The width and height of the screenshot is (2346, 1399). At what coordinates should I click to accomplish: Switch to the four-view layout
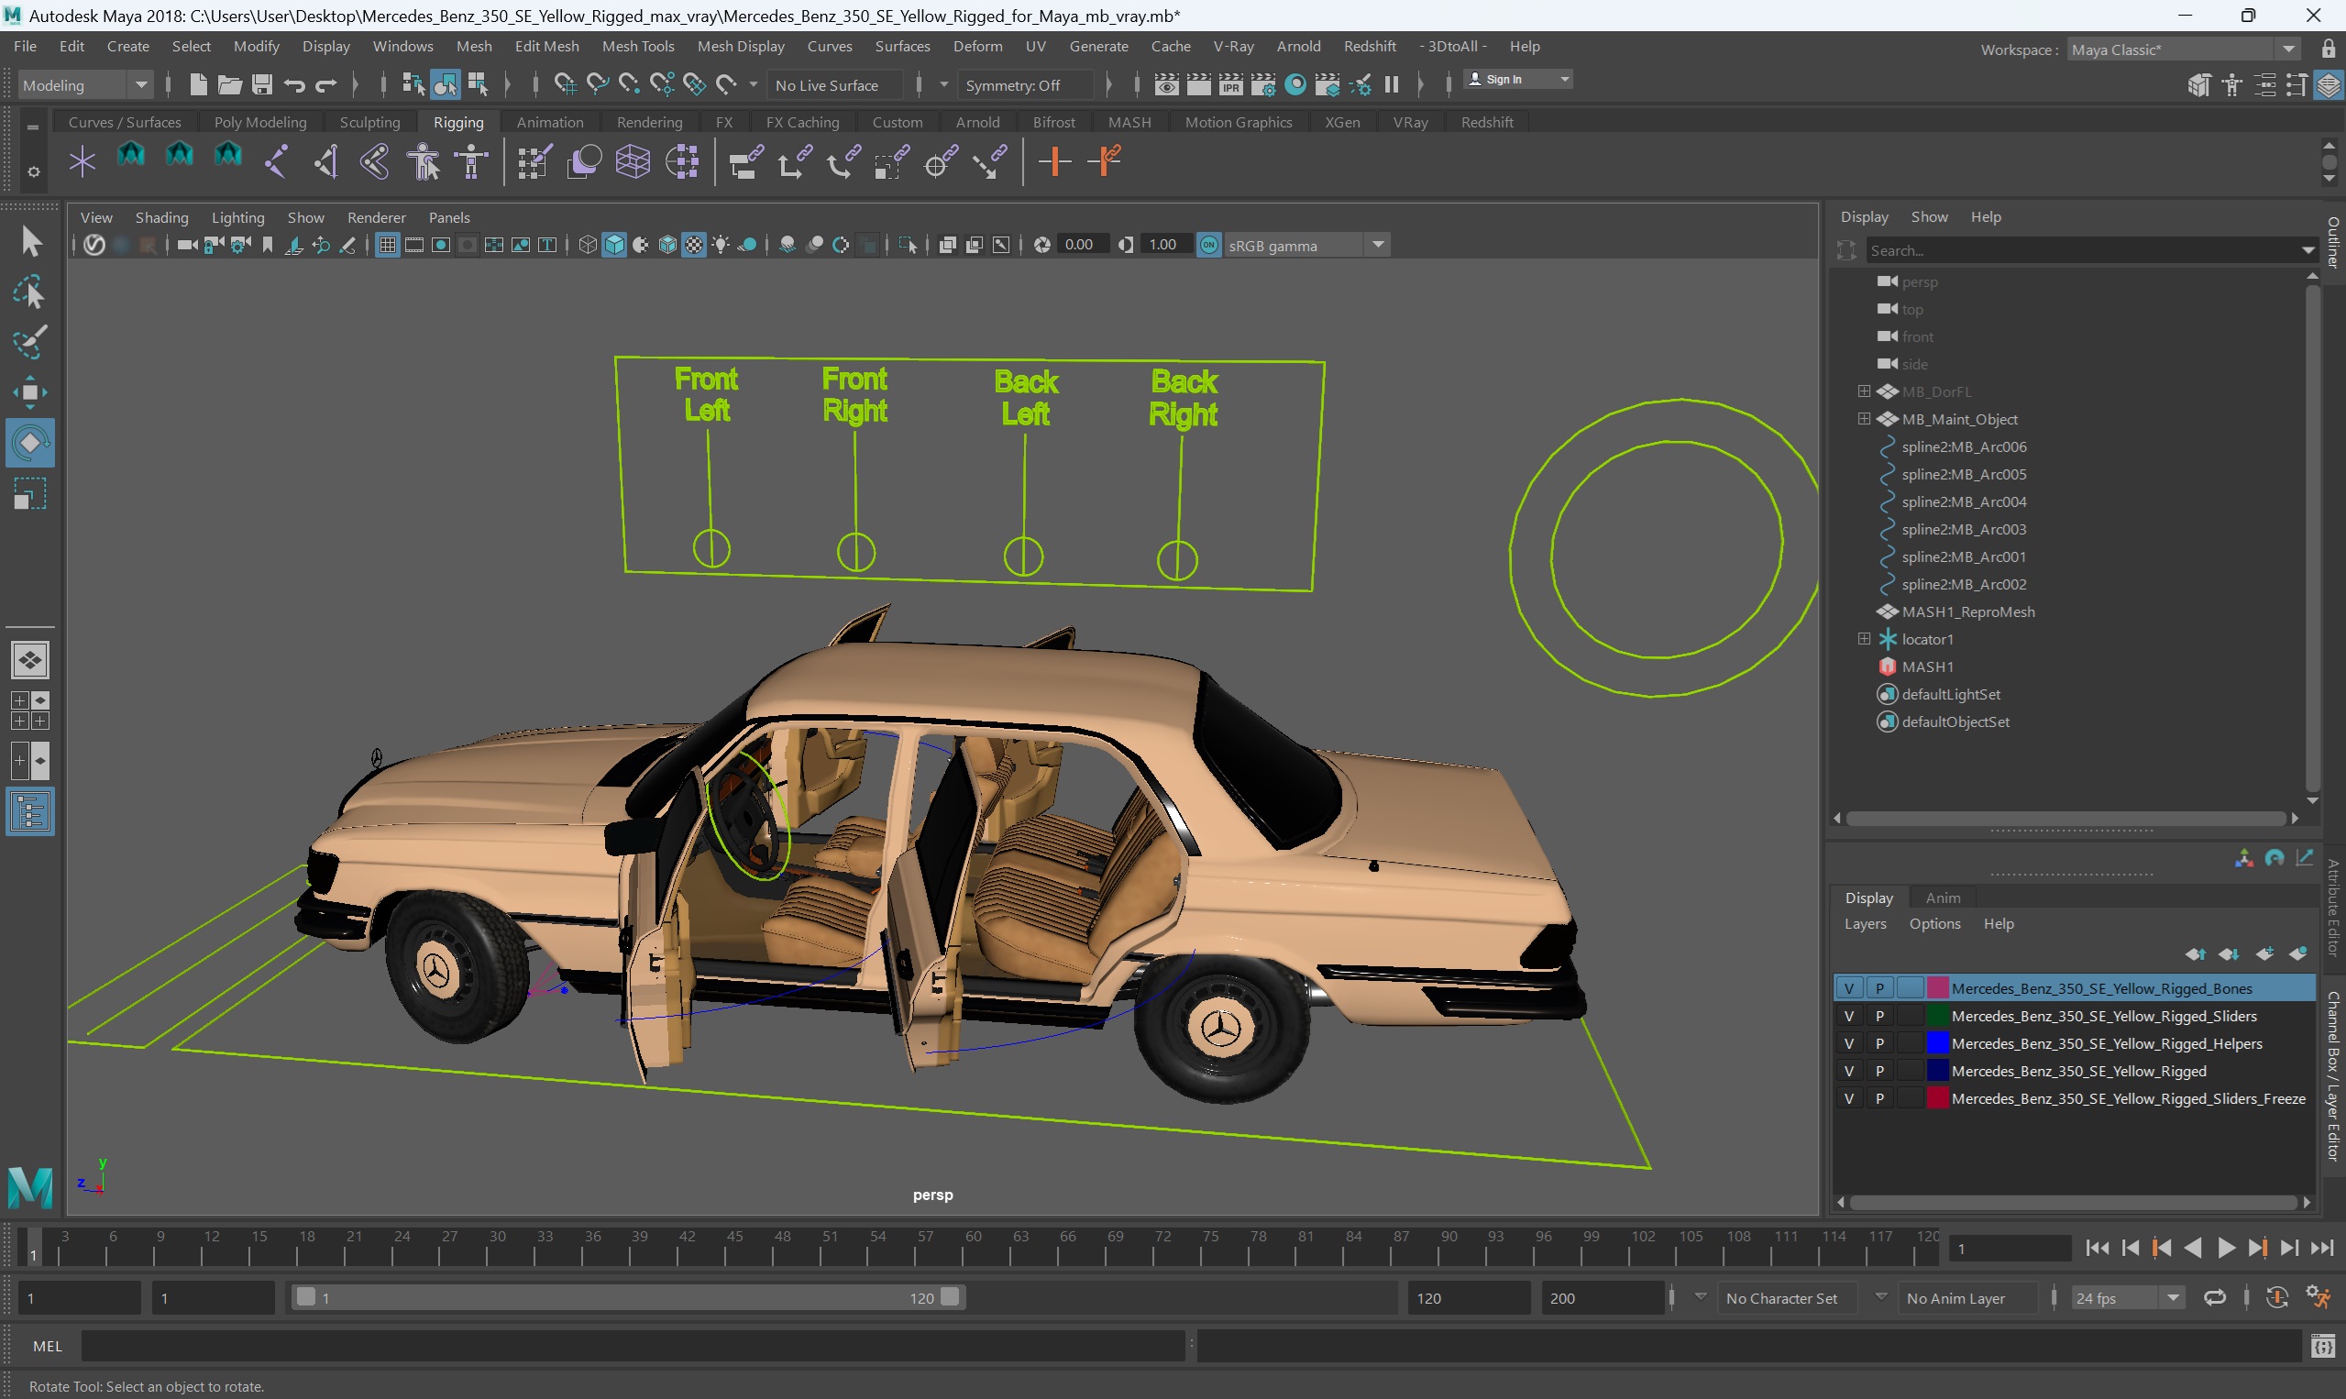coord(30,711)
